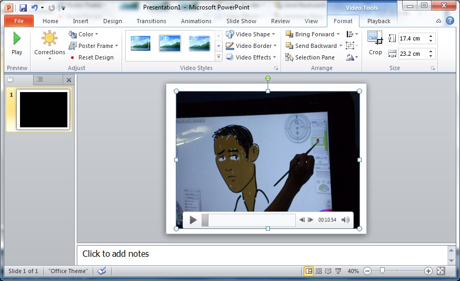
Task: Open the Video Effects dropdown
Action: pos(251,57)
